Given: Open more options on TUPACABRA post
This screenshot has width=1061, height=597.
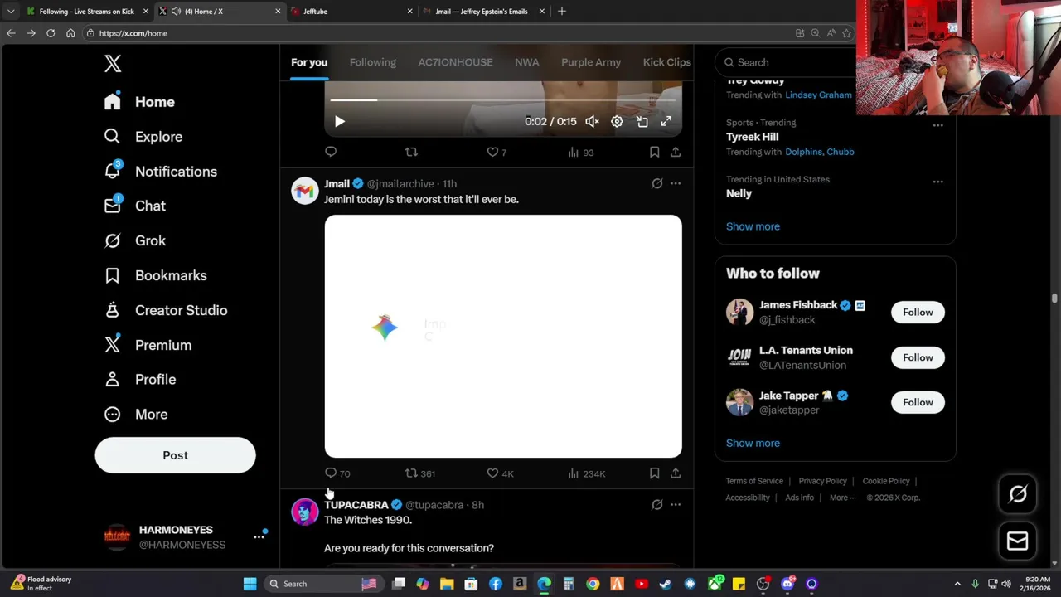Looking at the screenshot, I should coord(676,504).
